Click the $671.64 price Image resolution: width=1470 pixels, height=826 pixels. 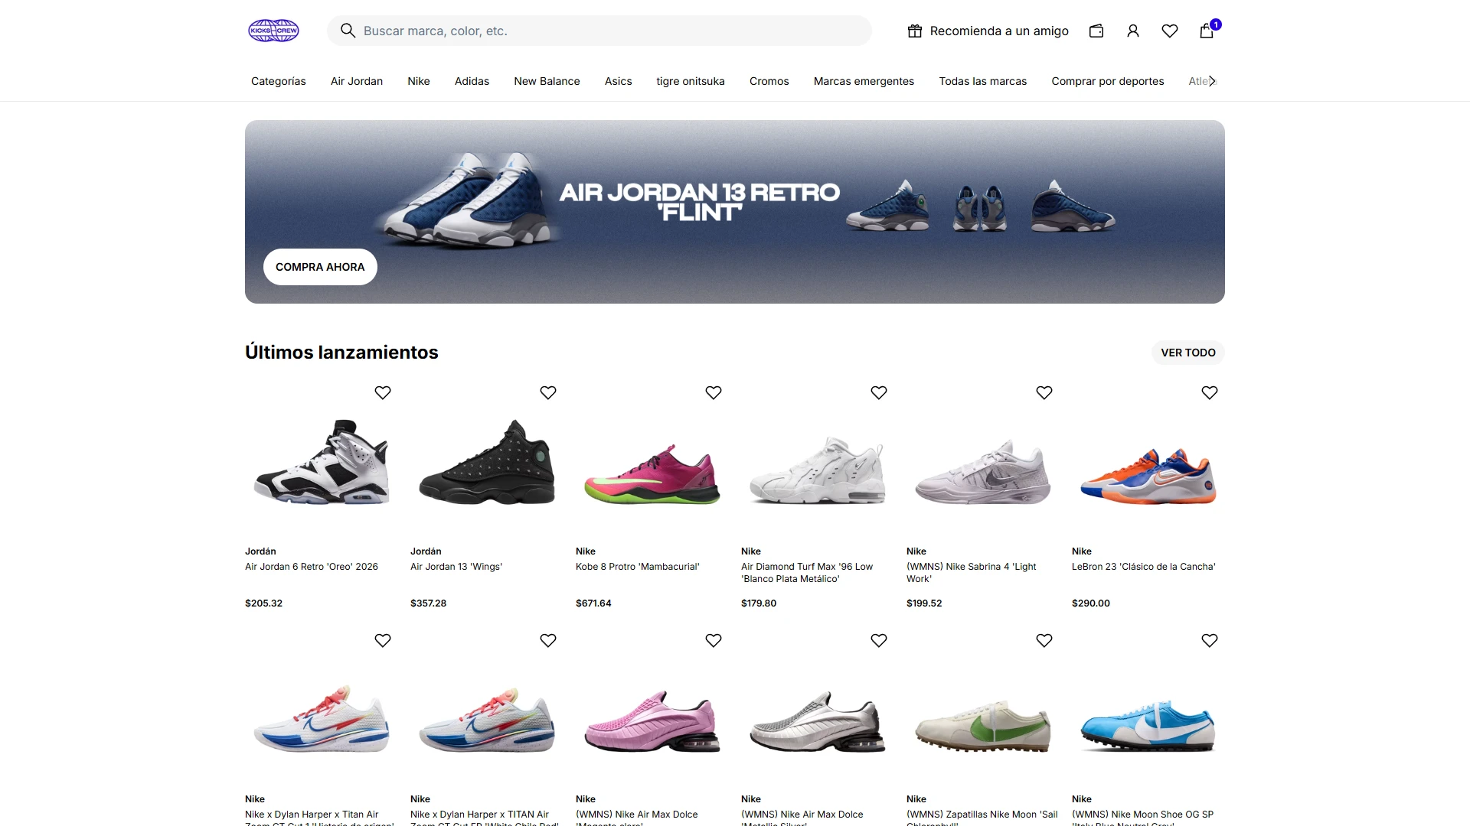(x=593, y=603)
